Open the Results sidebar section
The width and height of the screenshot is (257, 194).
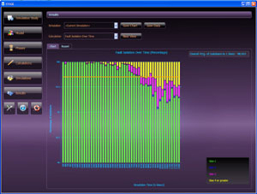23,93
